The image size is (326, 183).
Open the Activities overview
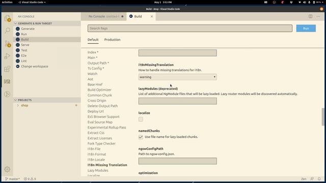pyautogui.click(x=7, y=2)
